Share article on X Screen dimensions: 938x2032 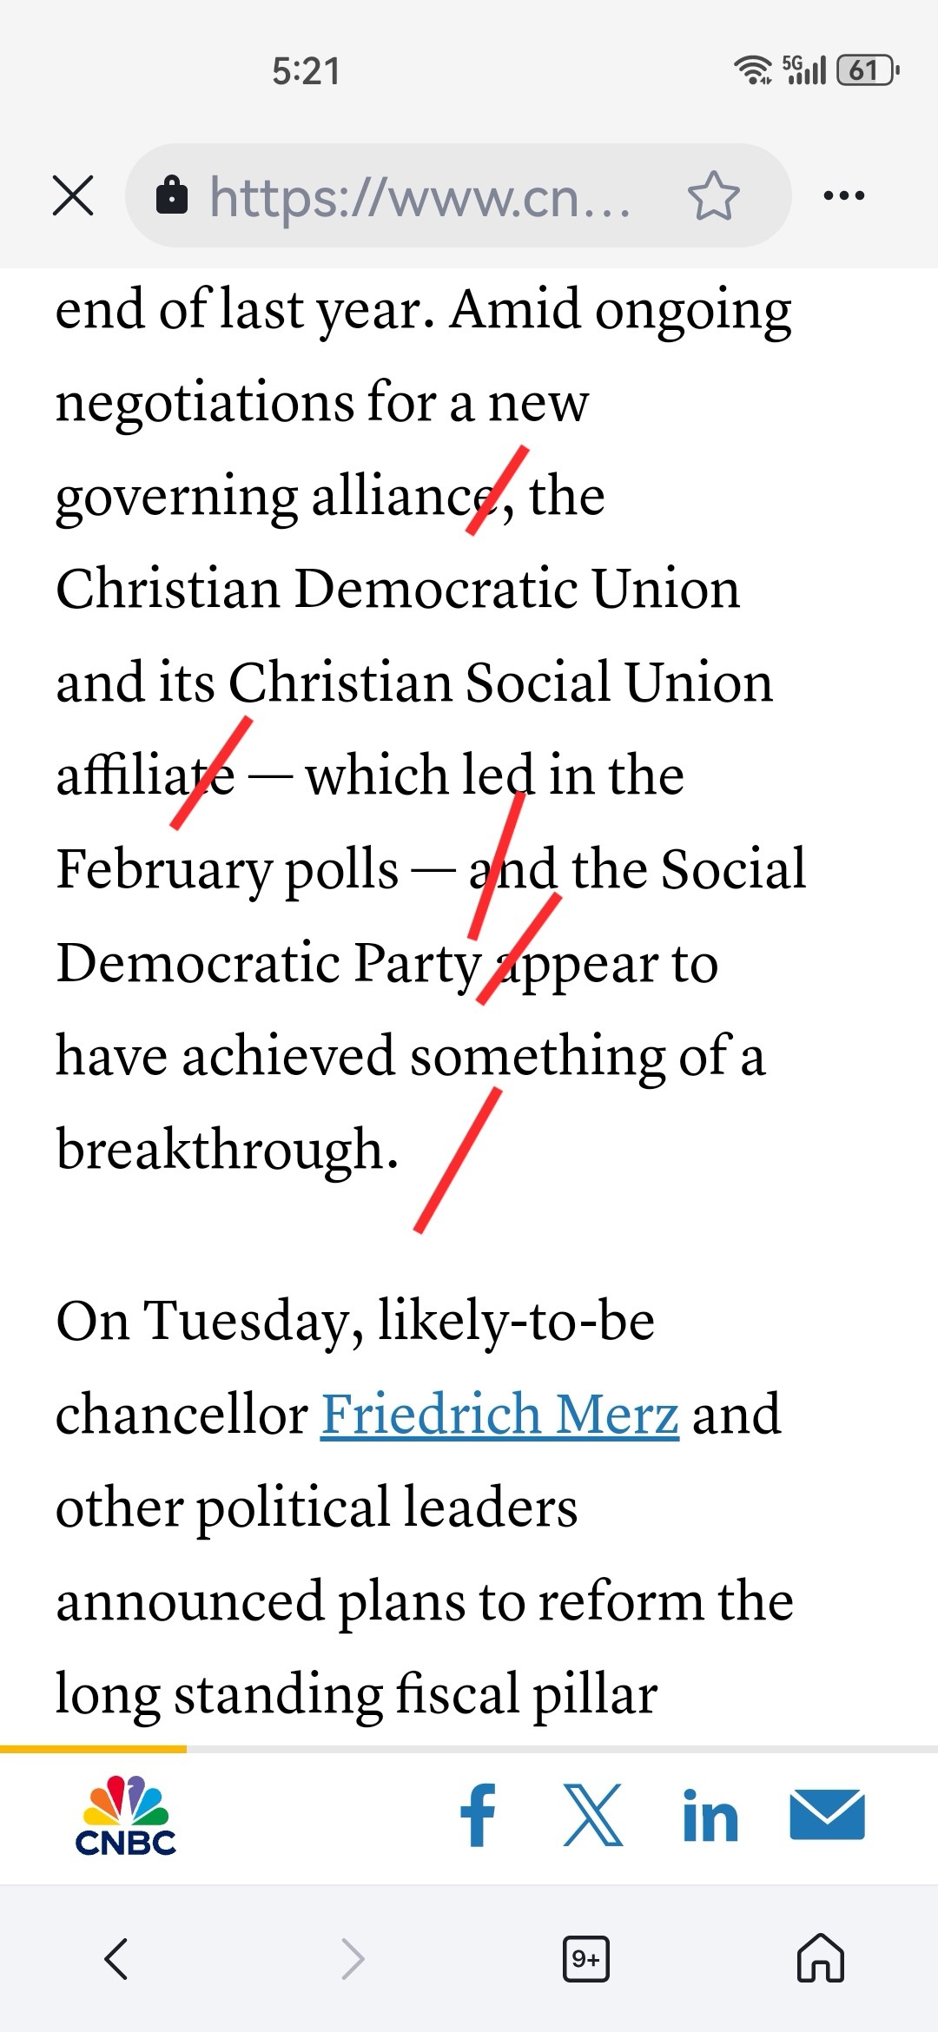[x=593, y=1815]
